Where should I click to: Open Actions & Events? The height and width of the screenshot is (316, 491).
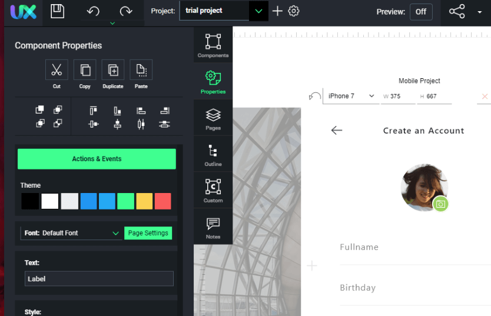click(x=97, y=159)
